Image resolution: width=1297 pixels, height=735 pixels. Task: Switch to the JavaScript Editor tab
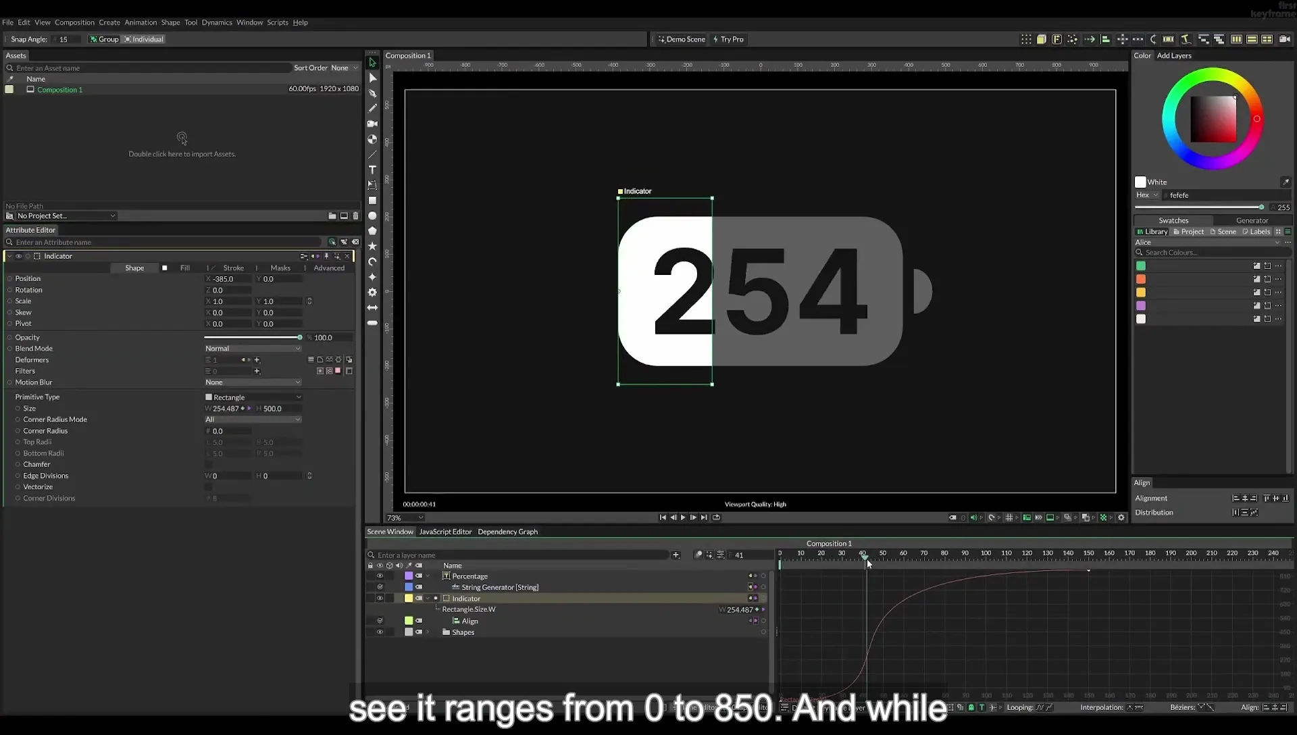(445, 532)
